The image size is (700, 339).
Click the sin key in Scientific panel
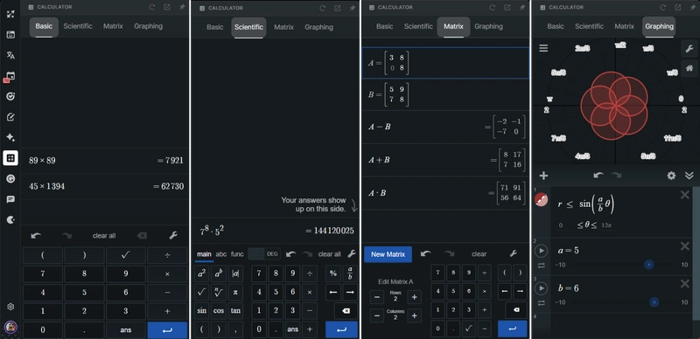(x=202, y=310)
